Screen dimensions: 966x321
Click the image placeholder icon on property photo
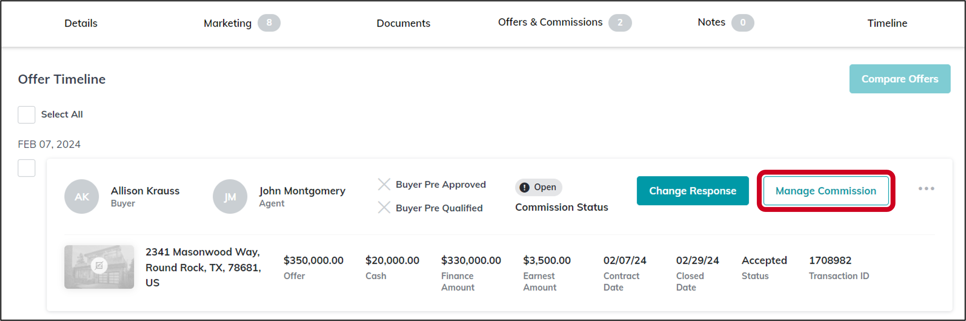pos(98,266)
